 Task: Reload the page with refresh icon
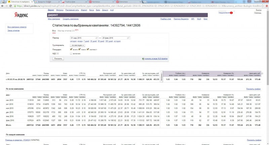10,6
